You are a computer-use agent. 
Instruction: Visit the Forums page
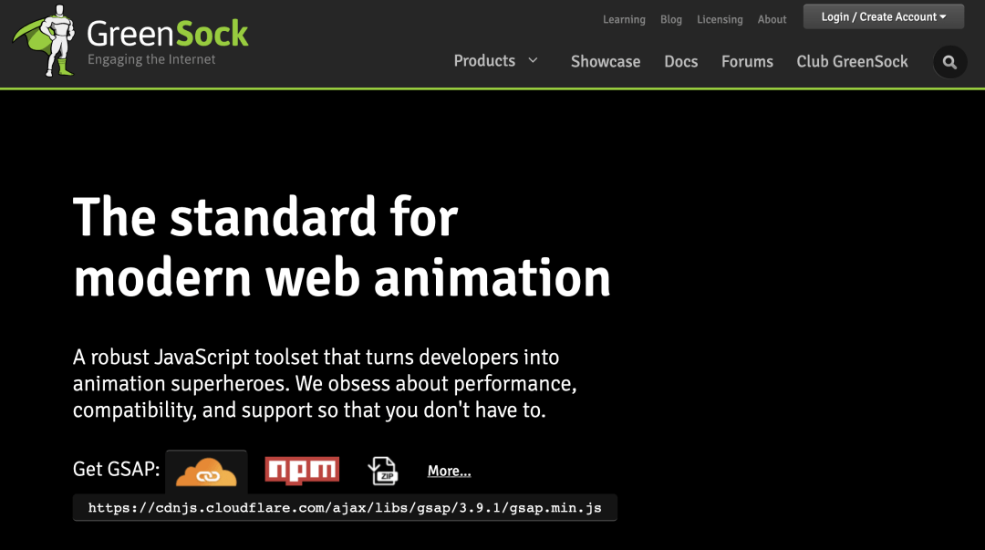click(747, 62)
